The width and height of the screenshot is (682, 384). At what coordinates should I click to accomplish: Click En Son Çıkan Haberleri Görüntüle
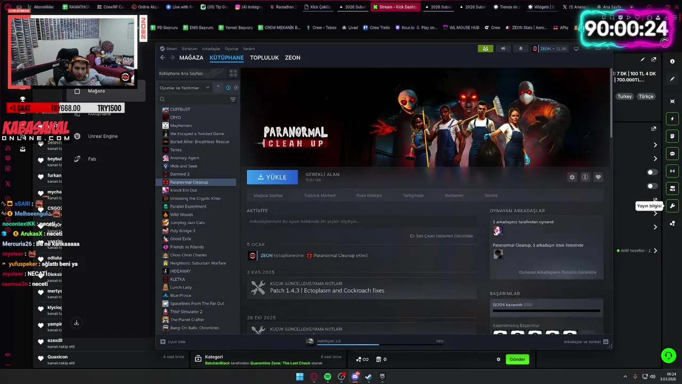441,236
